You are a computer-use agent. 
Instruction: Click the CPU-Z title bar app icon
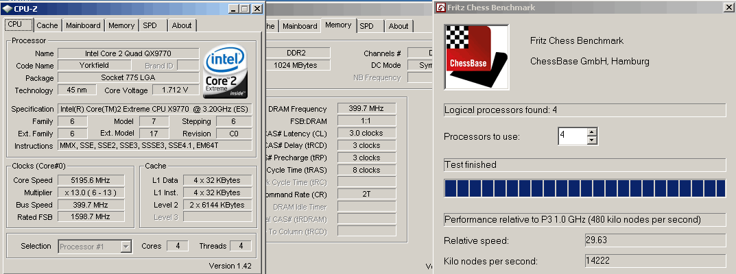(x=8, y=8)
